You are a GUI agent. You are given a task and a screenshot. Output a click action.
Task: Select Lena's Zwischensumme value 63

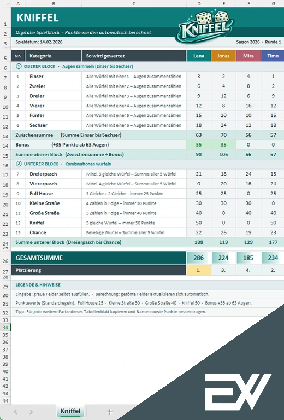[199, 135]
